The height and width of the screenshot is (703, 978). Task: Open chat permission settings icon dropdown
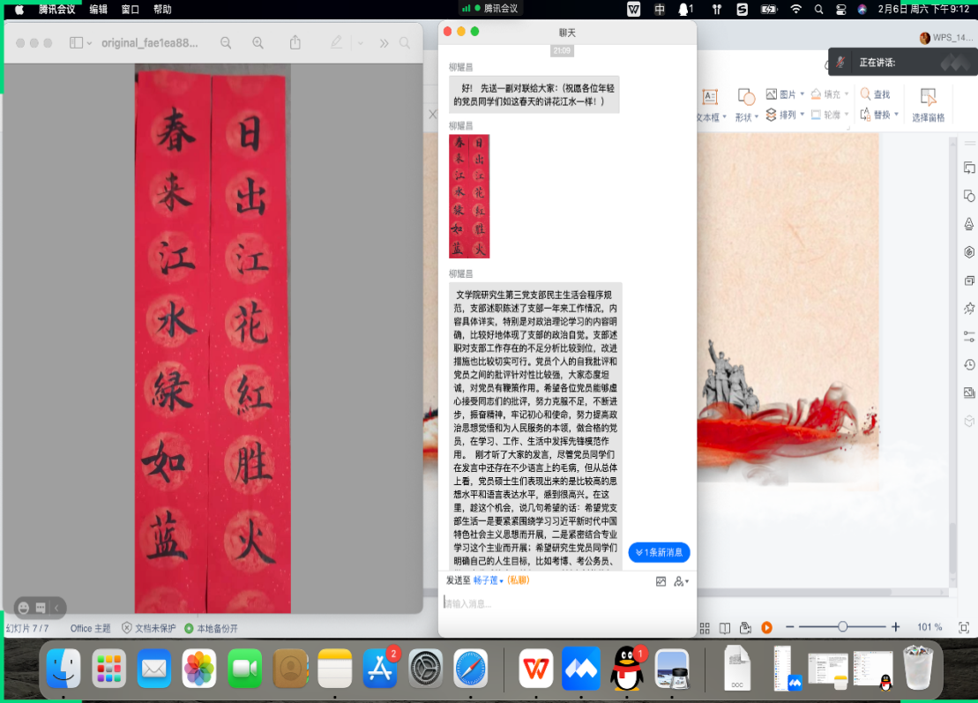click(681, 581)
